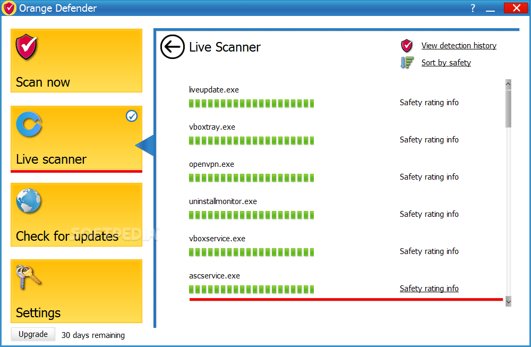
Task: Click the globe icon on Check for updates tile
Action: 29,201
